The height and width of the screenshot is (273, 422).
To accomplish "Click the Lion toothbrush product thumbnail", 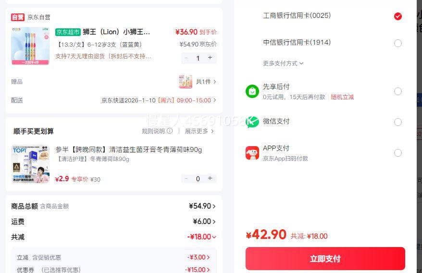I will [x=30, y=46].
